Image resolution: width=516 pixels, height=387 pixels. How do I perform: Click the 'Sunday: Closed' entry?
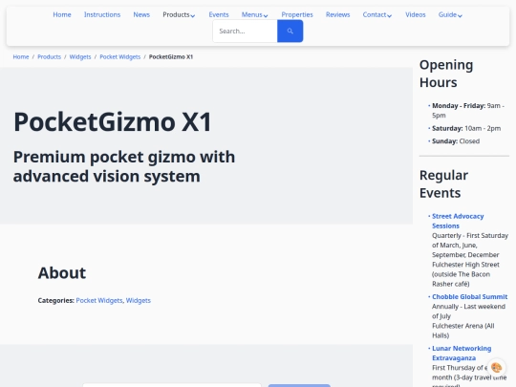(x=456, y=141)
